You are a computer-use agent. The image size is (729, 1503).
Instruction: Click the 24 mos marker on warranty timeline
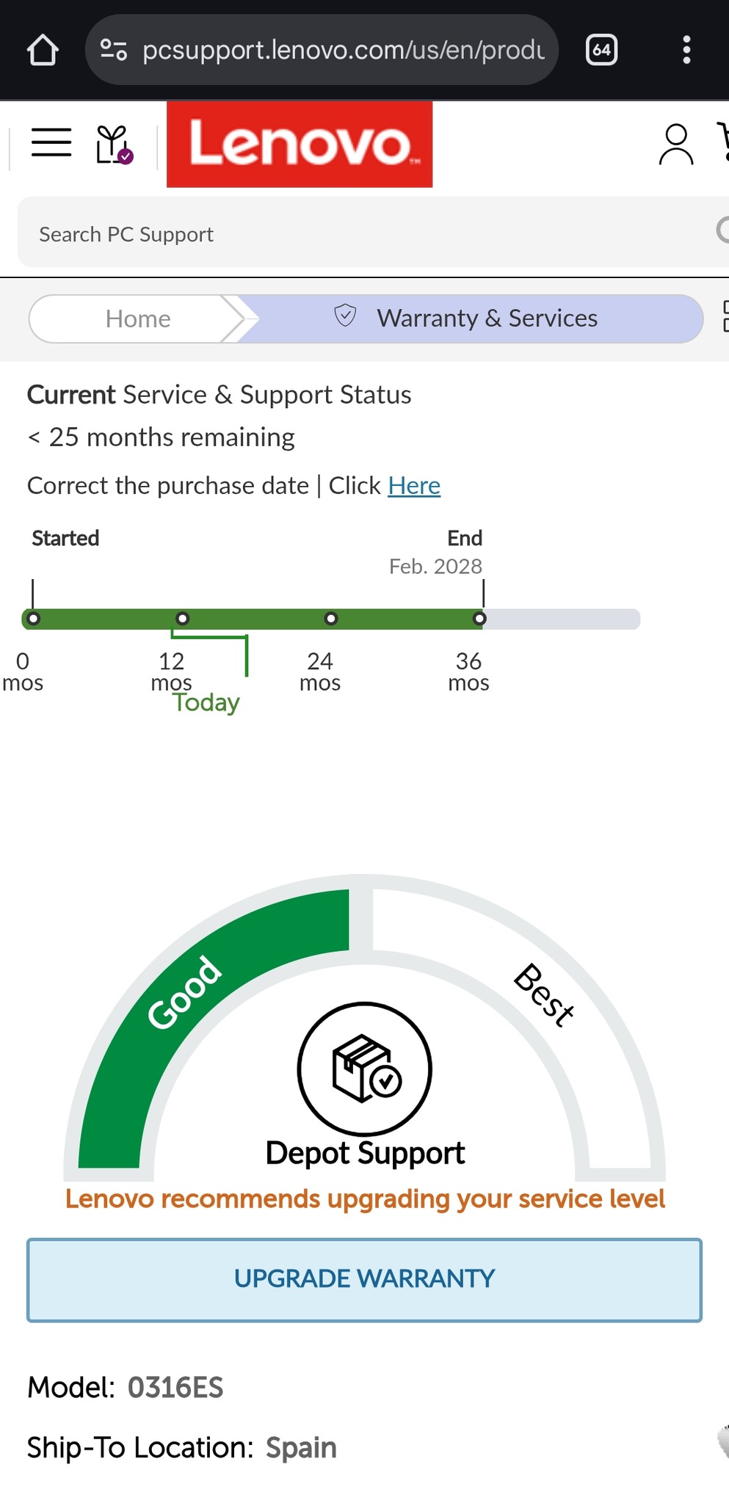(331, 619)
